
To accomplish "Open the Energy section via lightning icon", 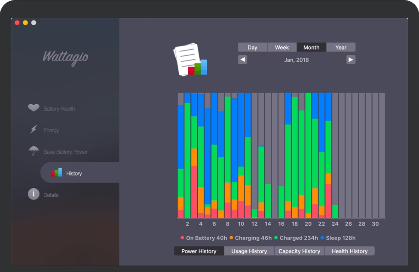I will tap(34, 130).
